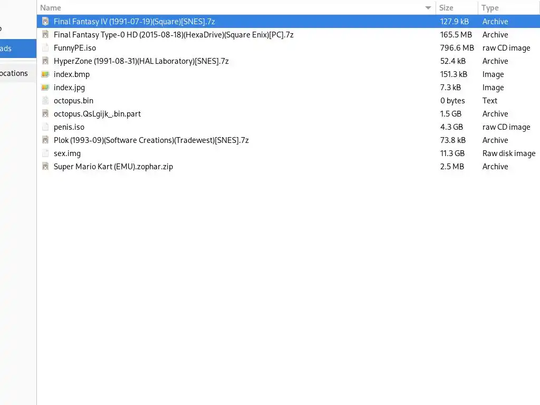Screen dimensions: 540x405
Task: Click the 11.3 GB size value
Action: tap(452, 153)
